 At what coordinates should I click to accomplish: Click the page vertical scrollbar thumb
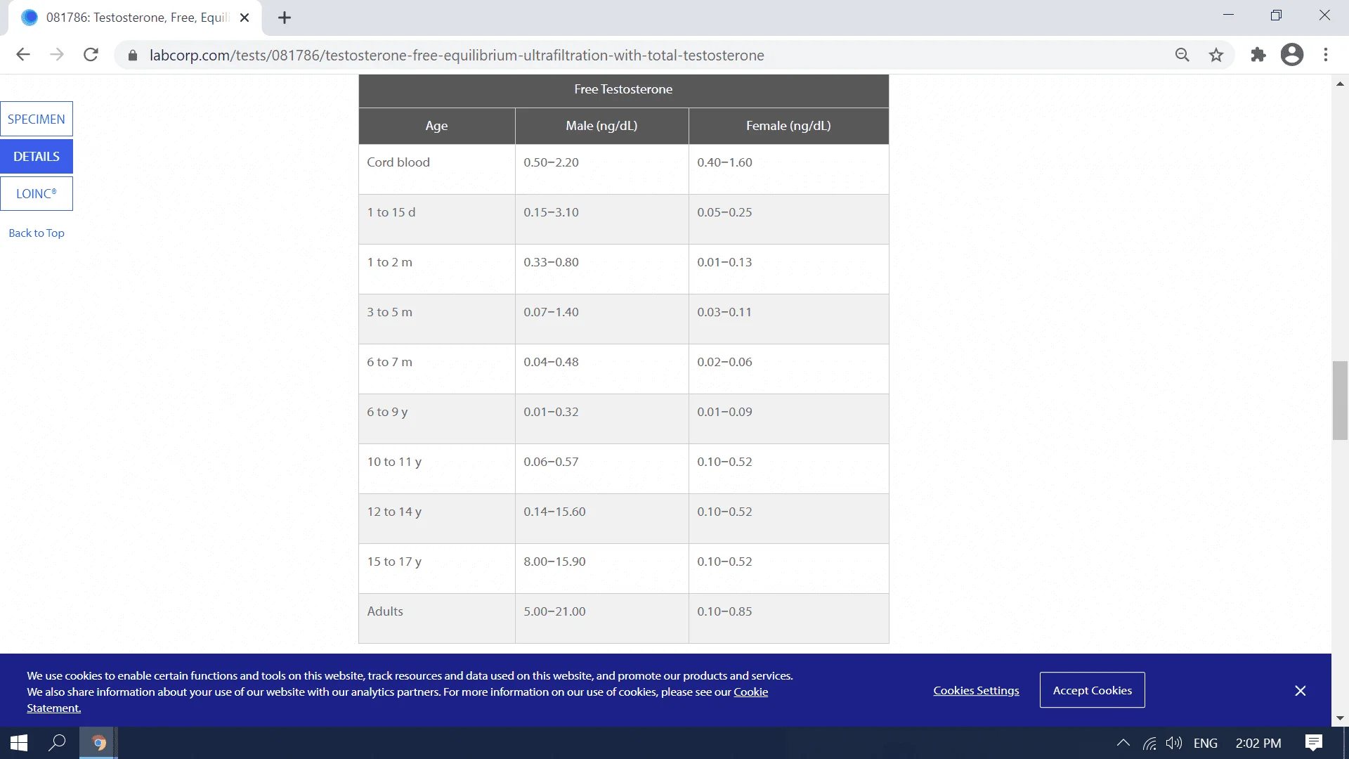1340,401
